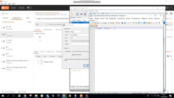
Task: Open the Поиск menu in Notepad++
Action: click(x=102, y=19)
